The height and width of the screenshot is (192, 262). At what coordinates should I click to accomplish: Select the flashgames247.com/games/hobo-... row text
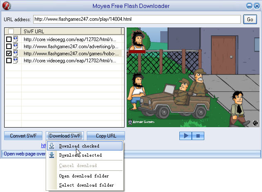[71, 54]
